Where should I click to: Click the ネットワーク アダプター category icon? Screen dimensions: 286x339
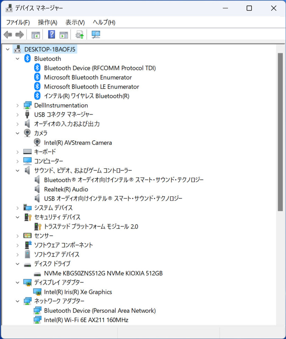28,301
